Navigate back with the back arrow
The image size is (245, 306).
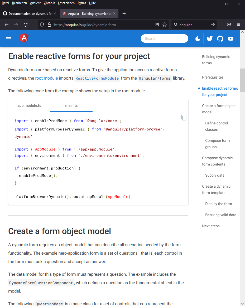(x=6, y=25)
